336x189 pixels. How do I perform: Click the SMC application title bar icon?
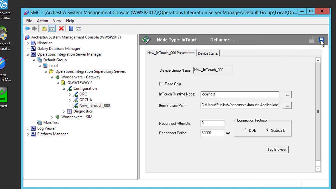(x=27, y=12)
